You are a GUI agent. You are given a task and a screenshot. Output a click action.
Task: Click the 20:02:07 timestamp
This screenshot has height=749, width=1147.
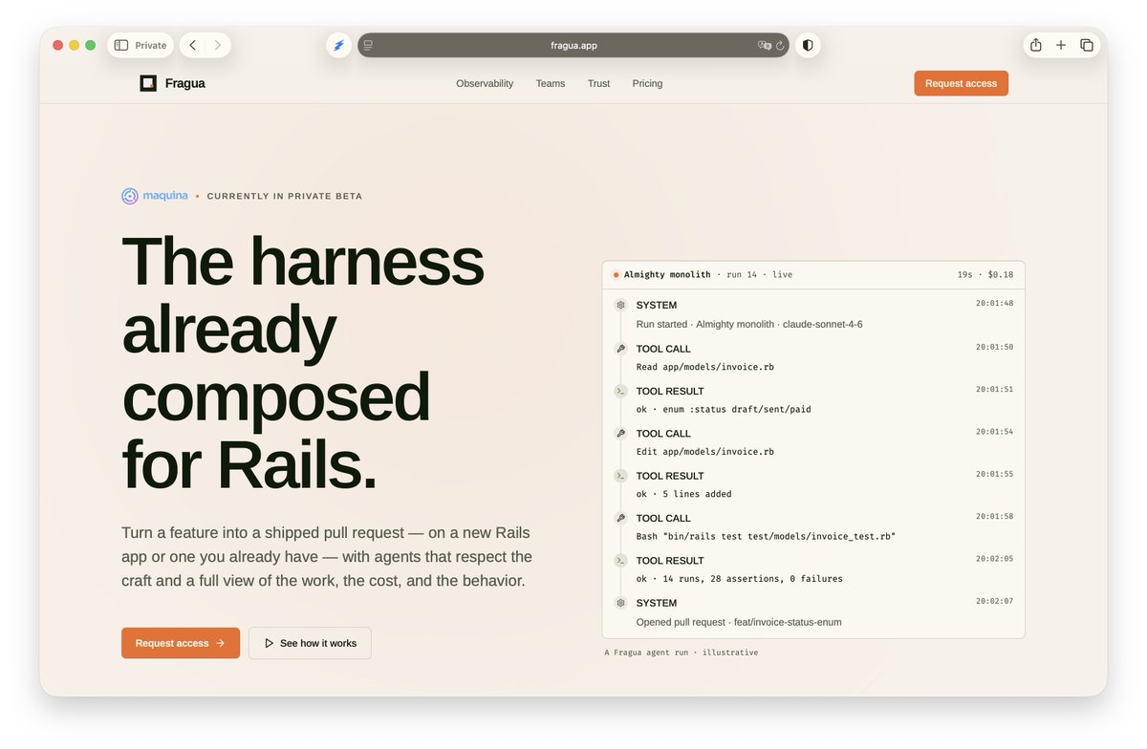[x=994, y=601]
